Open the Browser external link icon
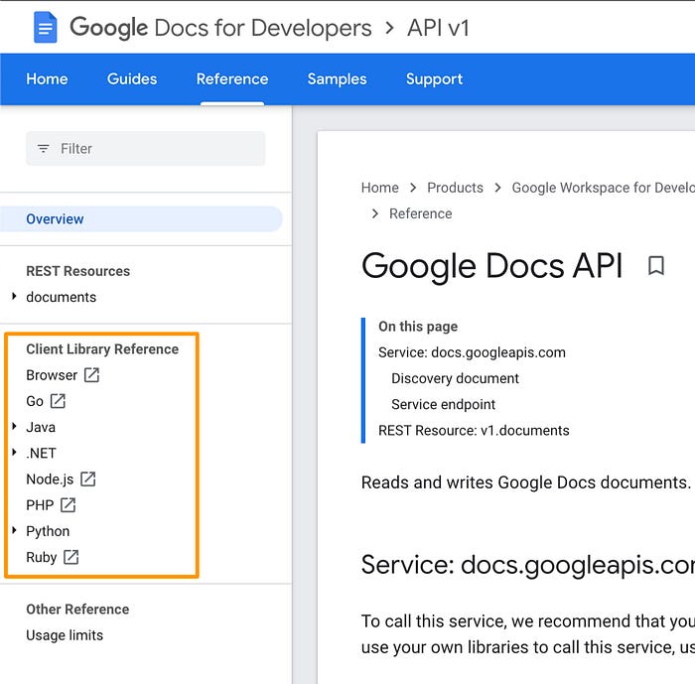 (91, 375)
